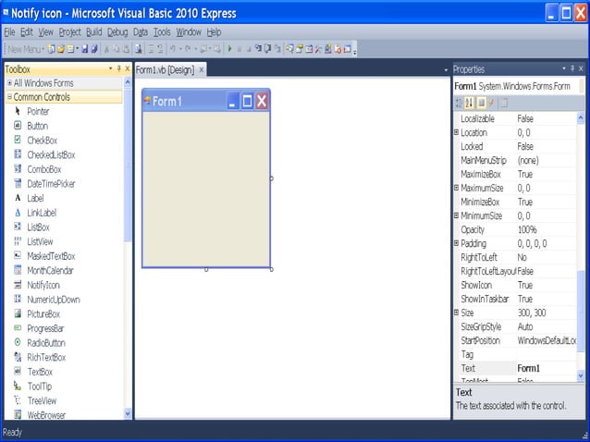This screenshot has height=442, width=590.
Task: Select the NotifyIcon control in Toolbox
Action: pos(43,285)
